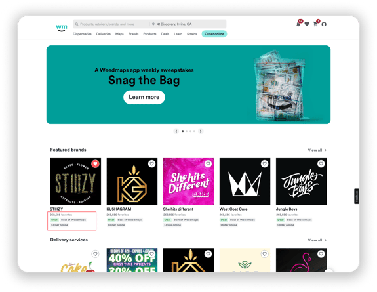Click the location pin icon
Image resolution: width=377 pixels, height=292 pixels.
(x=153, y=24)
